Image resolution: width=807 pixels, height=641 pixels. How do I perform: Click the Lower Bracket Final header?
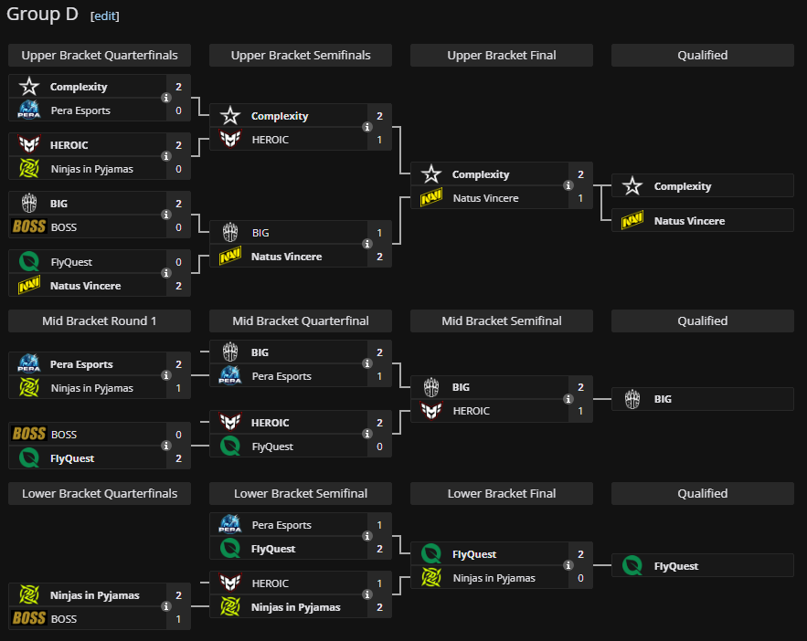tap(502, 493)
